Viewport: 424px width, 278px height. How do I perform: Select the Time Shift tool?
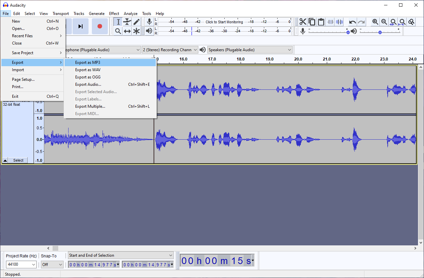pyautogui.click(x=127, y=31)
